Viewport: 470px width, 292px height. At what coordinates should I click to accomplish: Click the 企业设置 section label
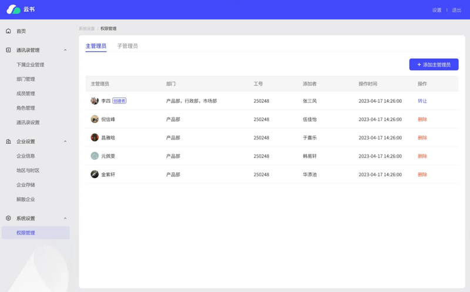pos(26,142)
